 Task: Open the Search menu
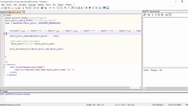[x=9, y=5]
